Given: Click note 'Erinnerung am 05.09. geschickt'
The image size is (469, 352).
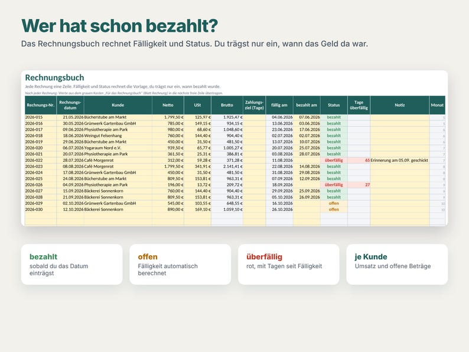Looking at the screenshot, I should (400, 160).
